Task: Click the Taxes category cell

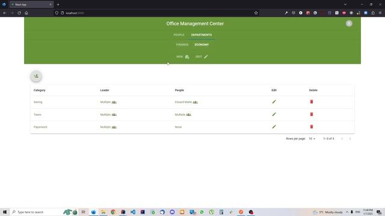Action: point(37,115)
